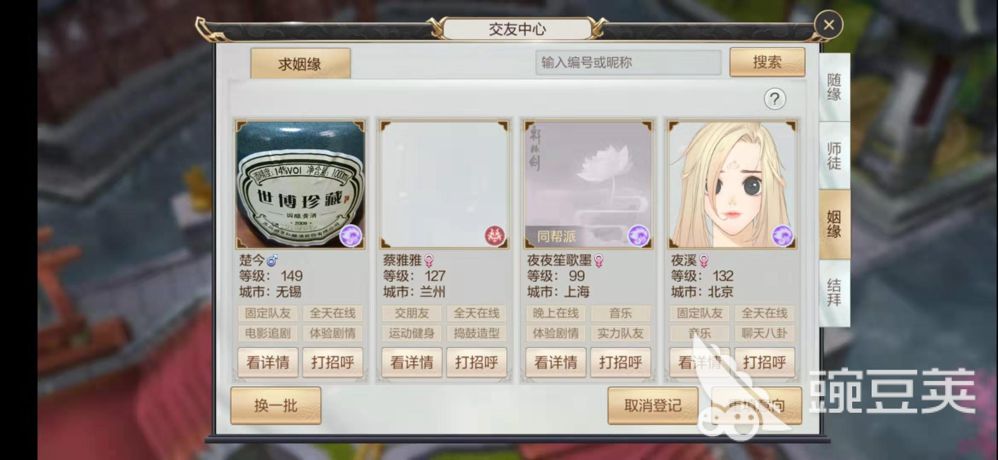Click the red faction badge on 蔡雅雅's avatar
This screenshot has width=998, height=460.
495,236
